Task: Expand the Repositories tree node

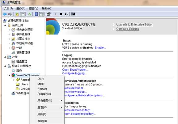Action: pyautogui.click(x=14, y=80)
